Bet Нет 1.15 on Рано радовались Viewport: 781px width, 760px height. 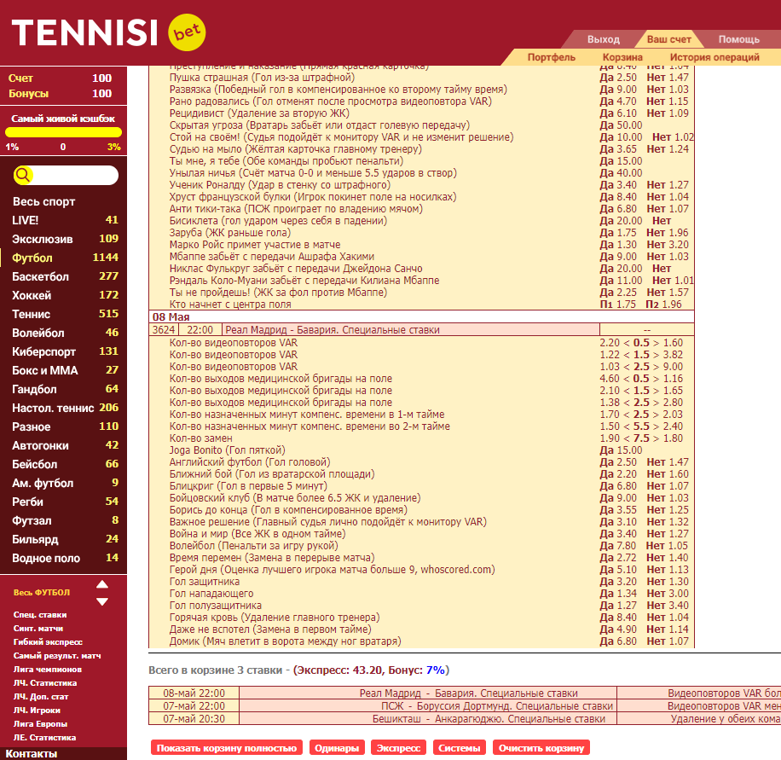point(668,102)
